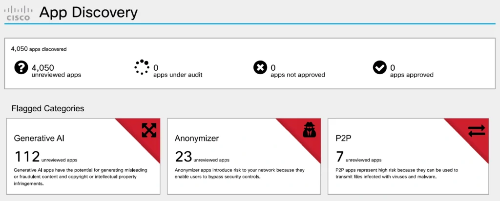The image size is (500, 201).
Task: Open the 0 apps not approved link
Action: click(298, 71)
